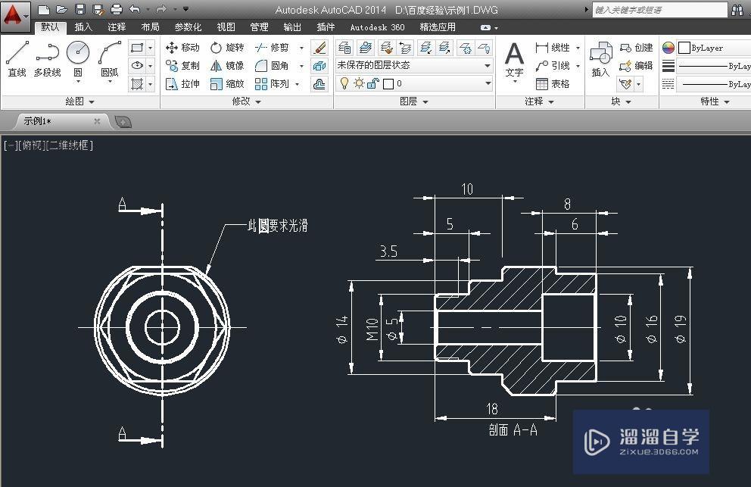Open the Autodesk 360 ribbon tab

[x=378, y=27]
